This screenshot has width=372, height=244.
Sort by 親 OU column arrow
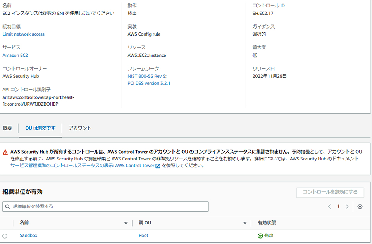245,223
